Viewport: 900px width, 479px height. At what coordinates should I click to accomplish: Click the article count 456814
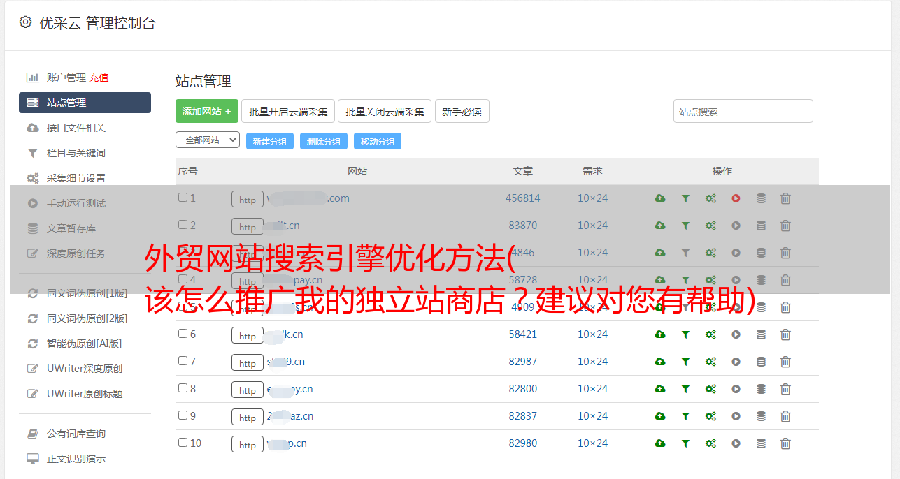pyautogui.click(x=523, y=198)
